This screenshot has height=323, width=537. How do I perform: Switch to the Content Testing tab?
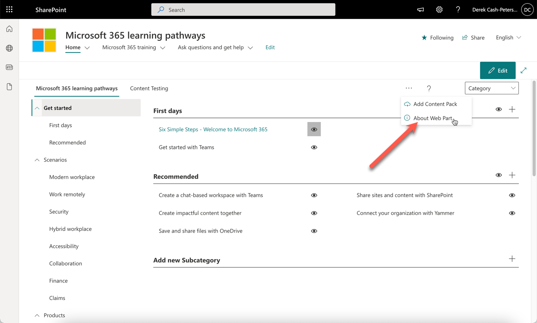coord(149,88)
